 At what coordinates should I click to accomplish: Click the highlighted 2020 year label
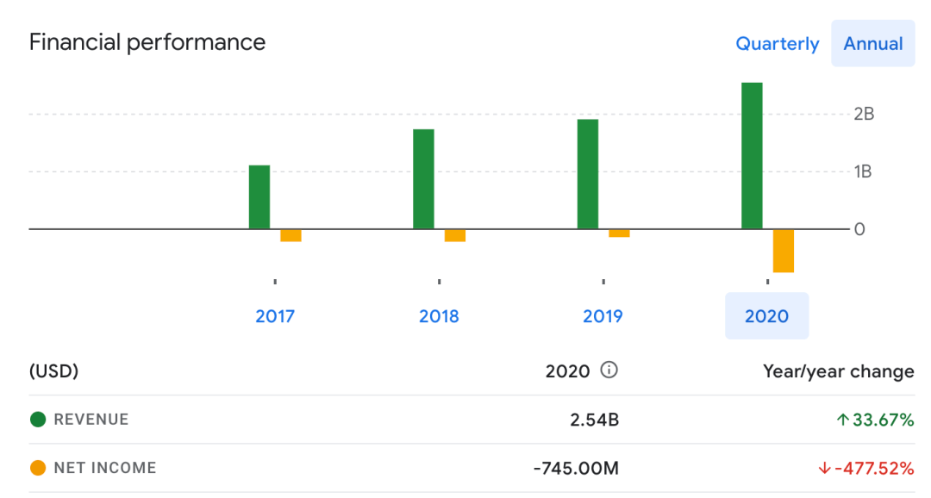click(766, 316)
